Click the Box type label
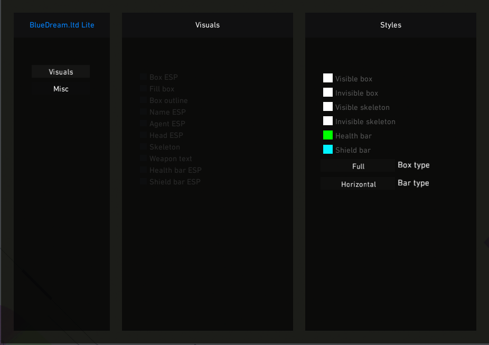The width and height of the screenshot is (489, 345). [413, 165]
